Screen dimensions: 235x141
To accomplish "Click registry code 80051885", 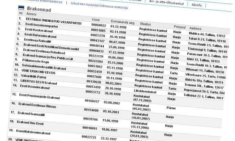I will (98, 30).
